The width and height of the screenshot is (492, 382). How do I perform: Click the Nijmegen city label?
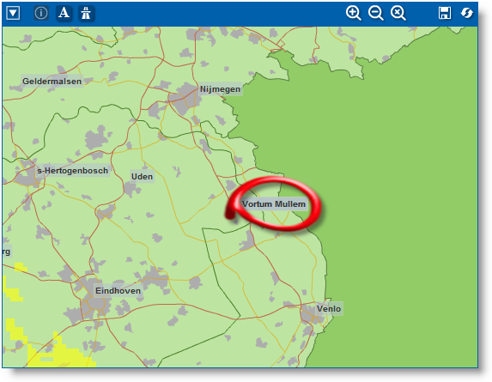click(x=221, y=89)
